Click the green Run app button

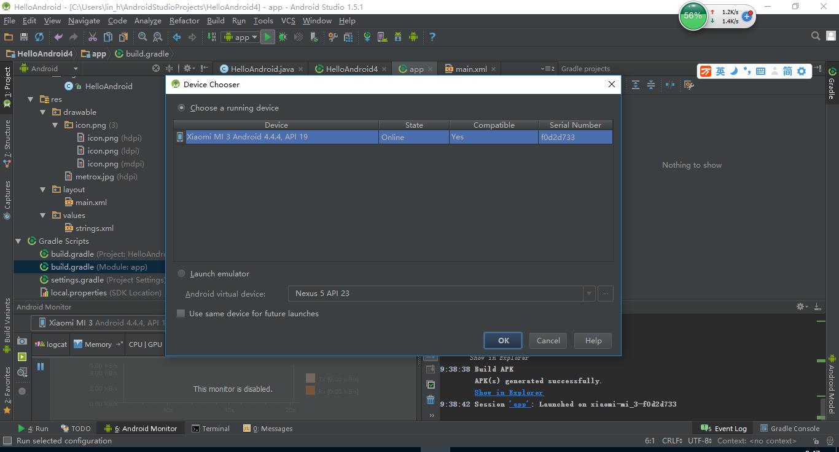[267, 37]
